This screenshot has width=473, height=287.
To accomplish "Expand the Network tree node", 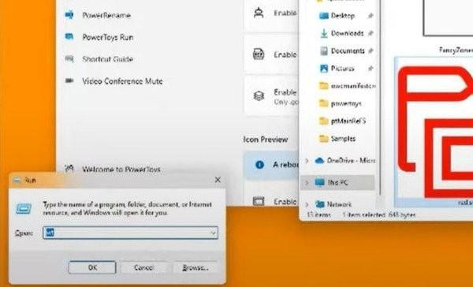I will pyautogui.click(x=307, y=204).
